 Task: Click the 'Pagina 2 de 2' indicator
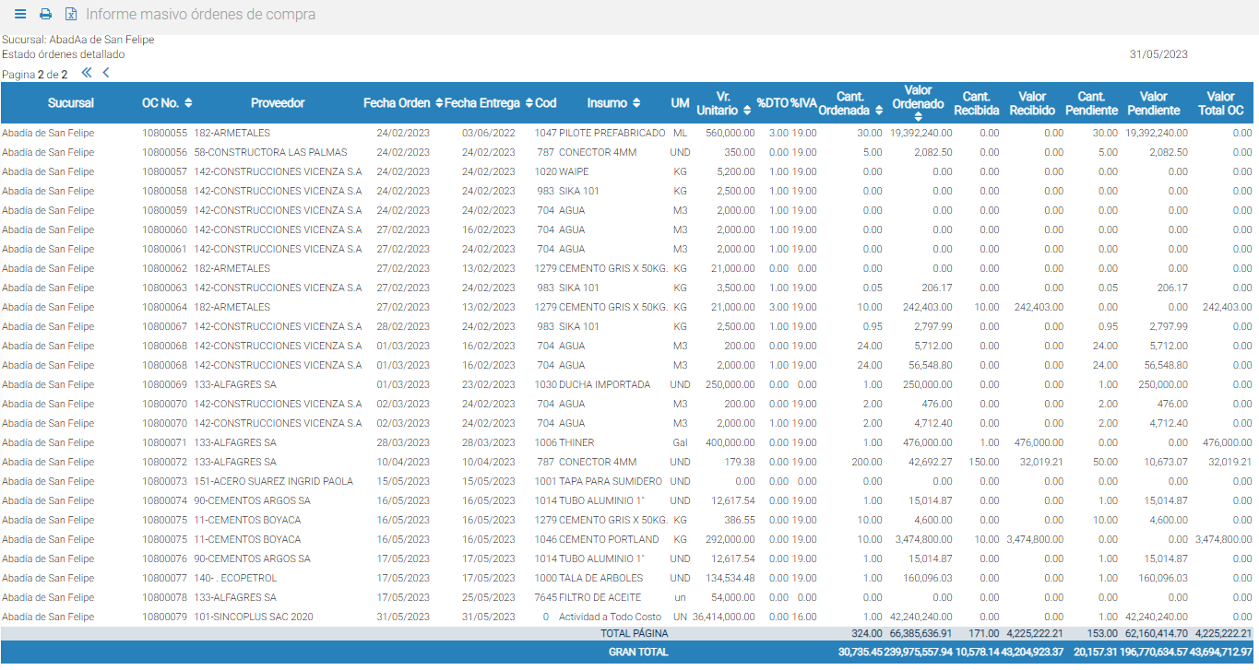pyautogui.click(x=34, y=75)
